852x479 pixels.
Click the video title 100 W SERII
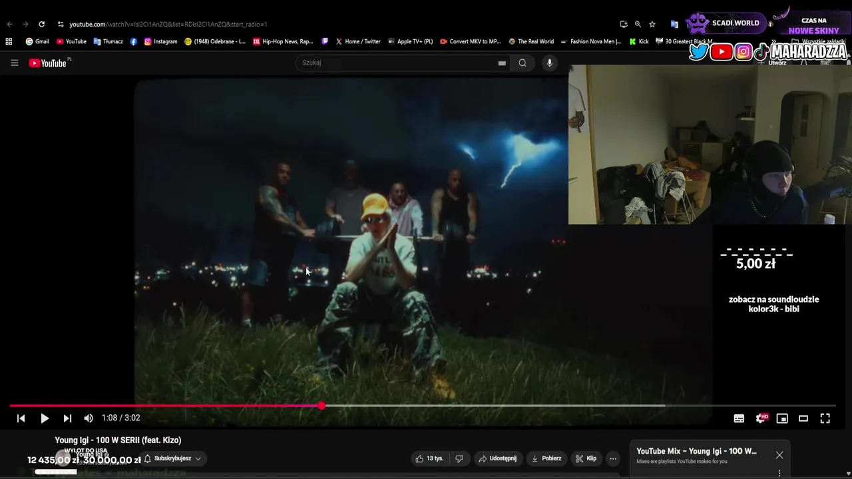[x=118, y=440]
